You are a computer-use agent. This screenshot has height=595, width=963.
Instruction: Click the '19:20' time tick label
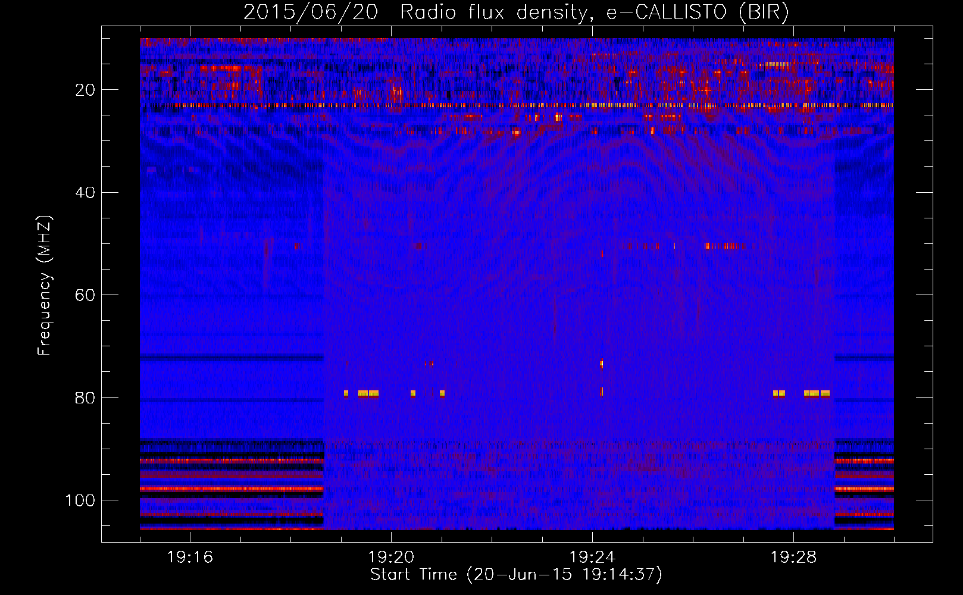[391, 558]
